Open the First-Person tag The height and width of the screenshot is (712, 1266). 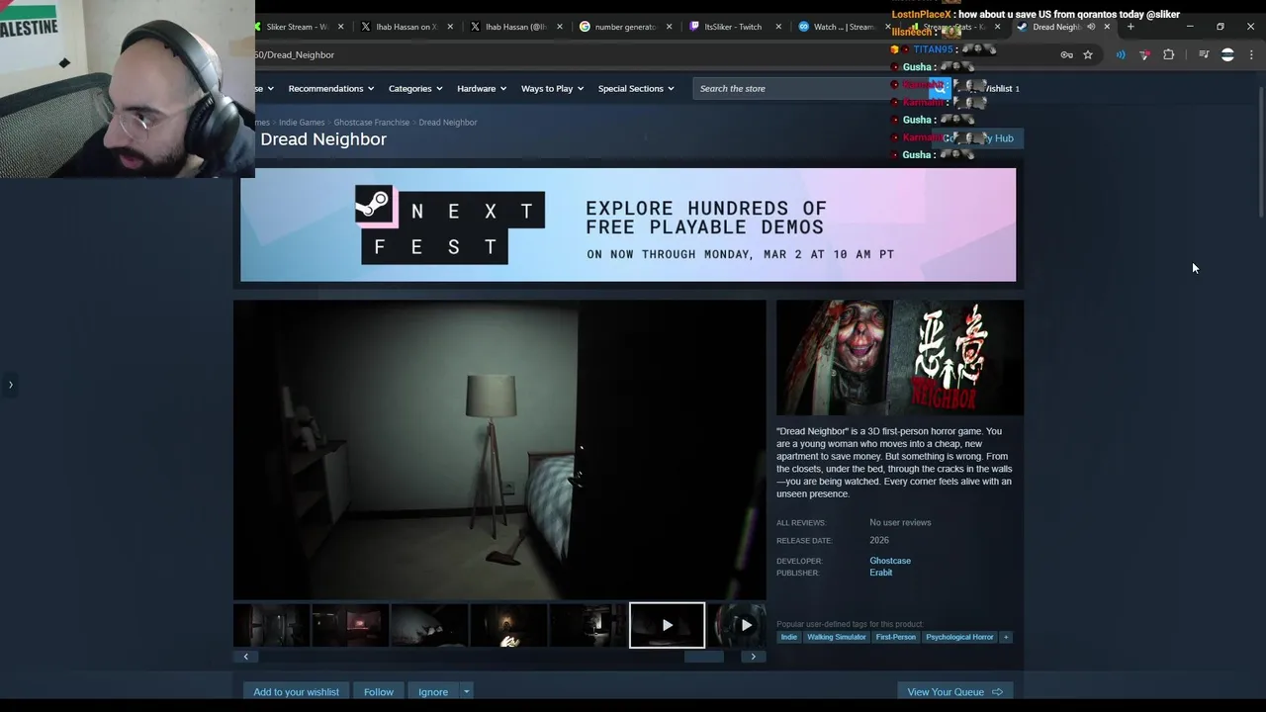[896, 637]
